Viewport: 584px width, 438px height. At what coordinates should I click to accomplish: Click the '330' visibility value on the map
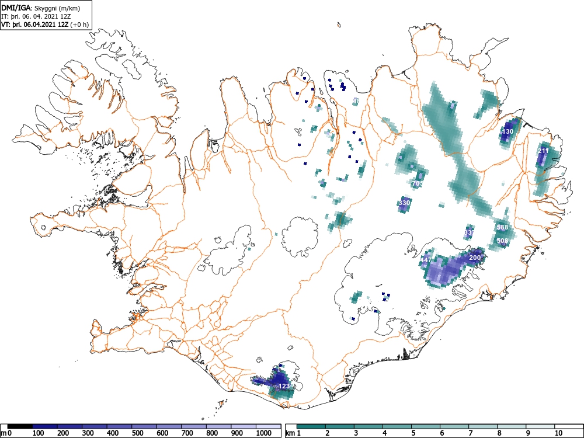pos(404,203)
